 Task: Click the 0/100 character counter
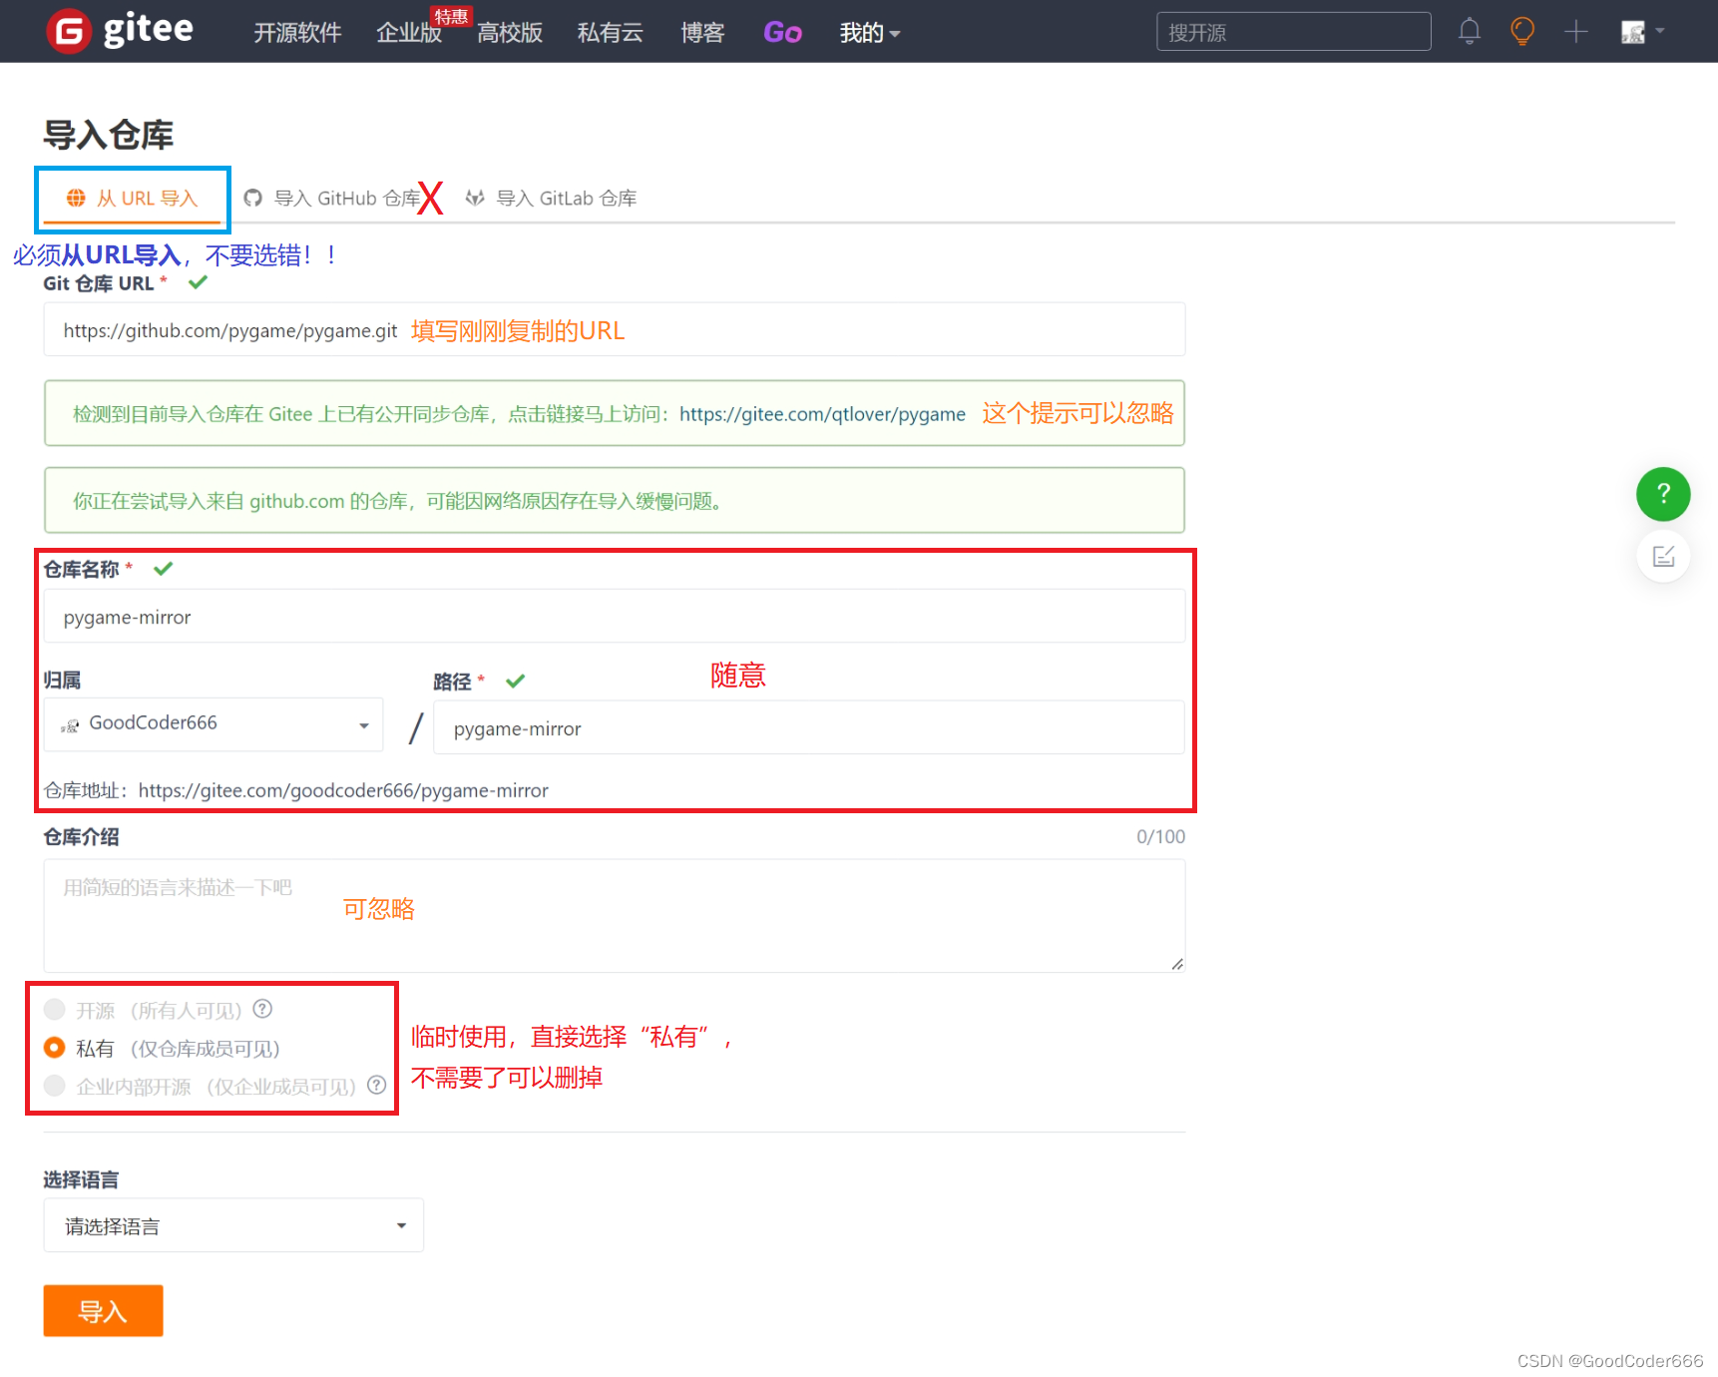pyautogui.click(x=1160, y=837)
